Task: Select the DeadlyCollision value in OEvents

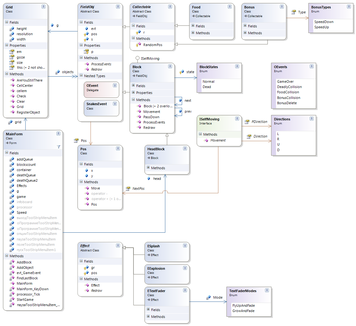Action: coord(290,87)
